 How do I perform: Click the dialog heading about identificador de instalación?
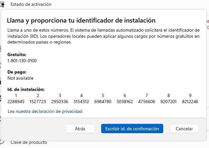point(81,20)
